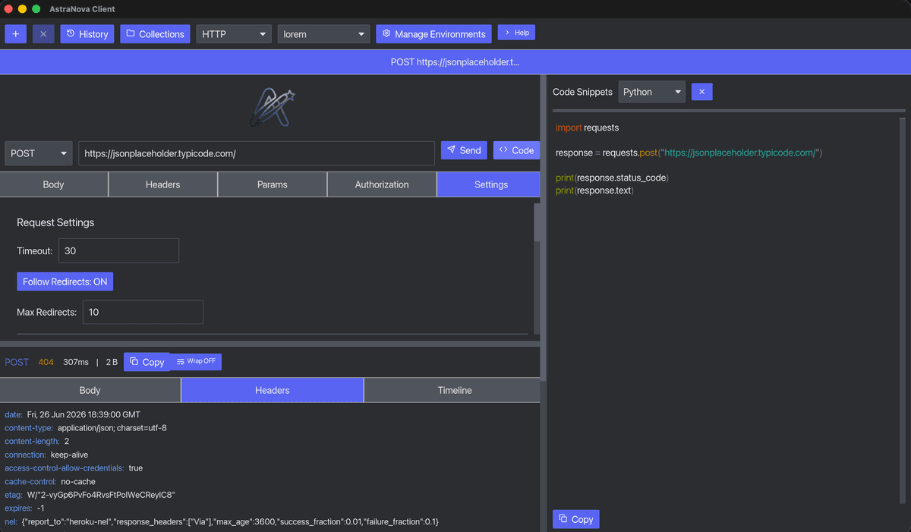The width and height of the screenshot is (911, 532).
Task: Click the Code Snippets label
Action: [x=582, y=92]
